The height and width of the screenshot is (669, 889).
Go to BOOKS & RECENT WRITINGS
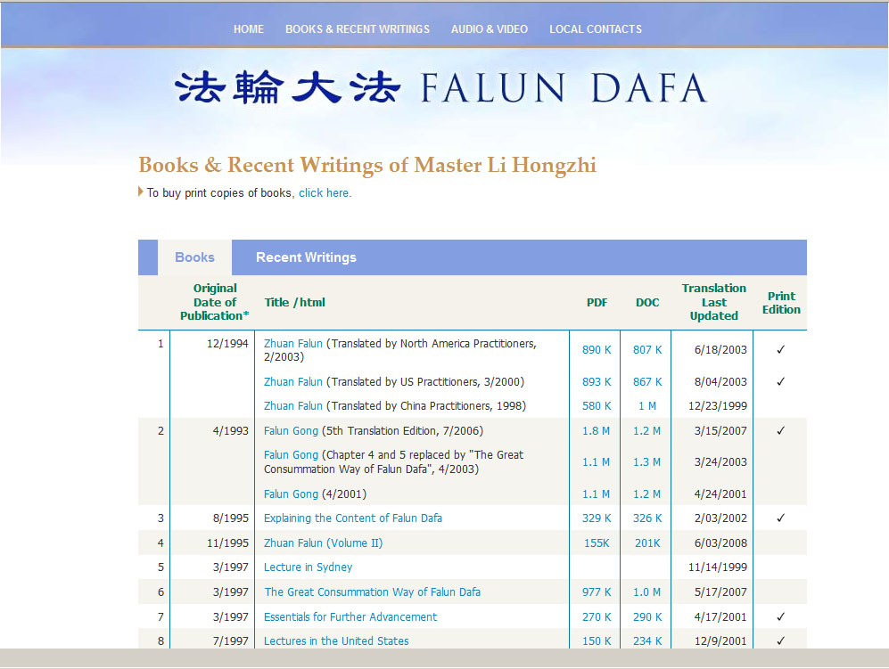point(358,29)
